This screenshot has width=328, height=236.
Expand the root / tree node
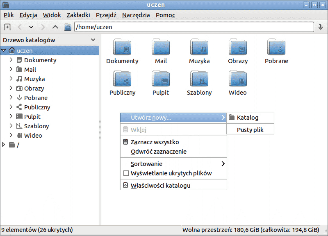coord(4,145)
